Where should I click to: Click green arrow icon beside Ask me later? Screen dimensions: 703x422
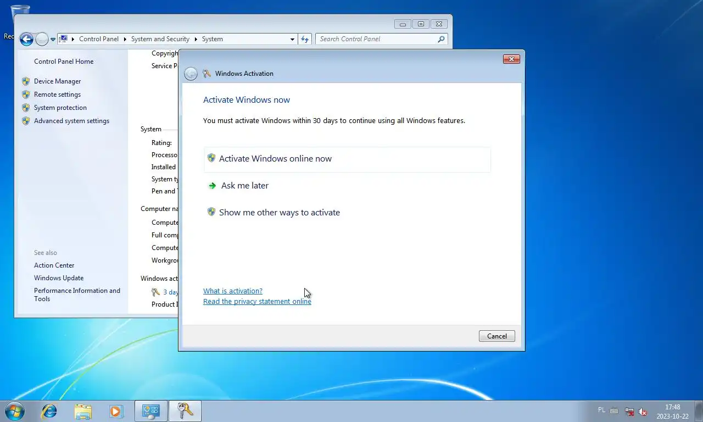[213, 186]
